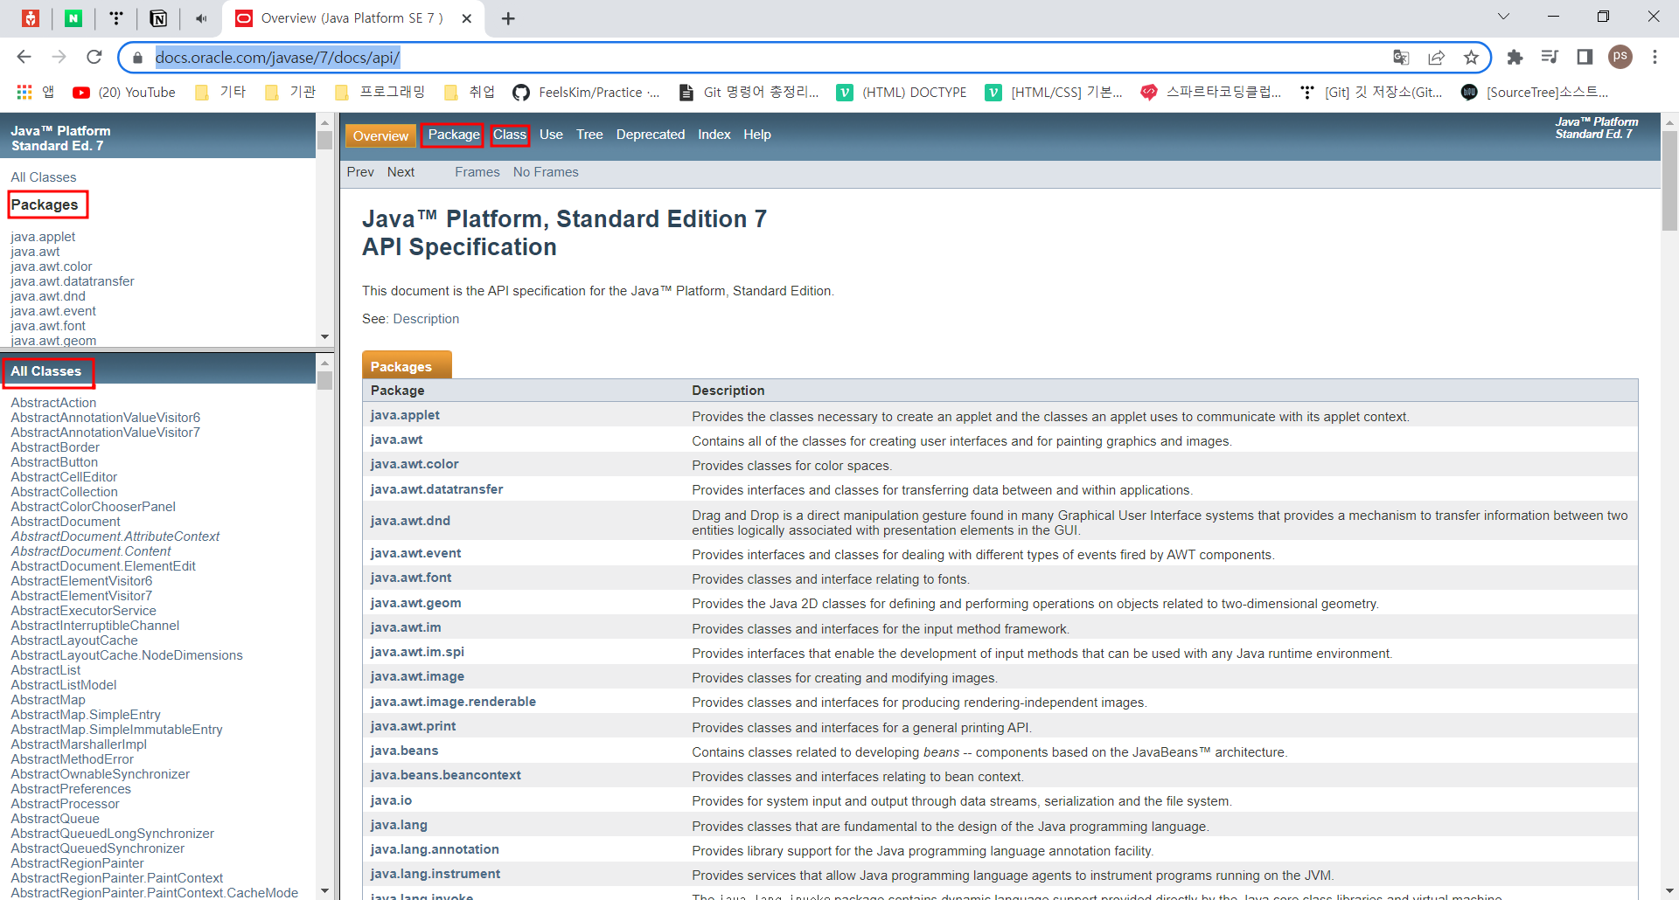Open the Extensions puzzle icon

pyautogui.click(x=1515, y=57)
